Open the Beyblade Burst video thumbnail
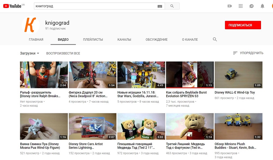Viewport: 273px width, 160px height. 190,75
